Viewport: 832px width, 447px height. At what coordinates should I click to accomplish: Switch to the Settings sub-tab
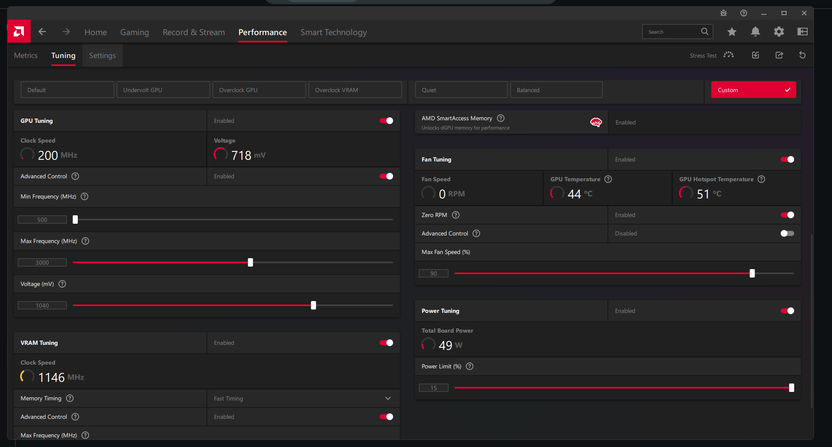click(x=102, y=56)
